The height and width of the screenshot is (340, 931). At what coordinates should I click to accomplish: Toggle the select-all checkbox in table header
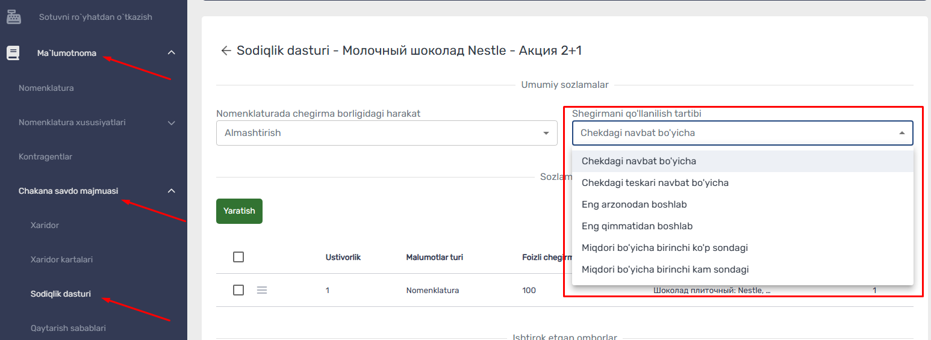pos(238,257)
